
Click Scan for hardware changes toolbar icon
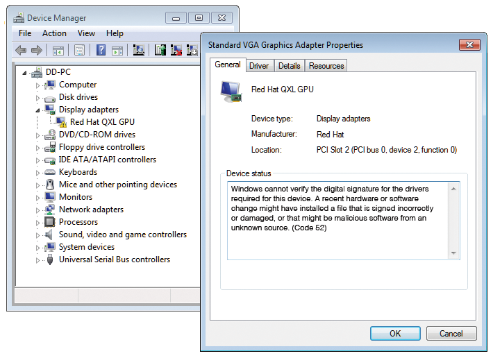click(139, 50)
